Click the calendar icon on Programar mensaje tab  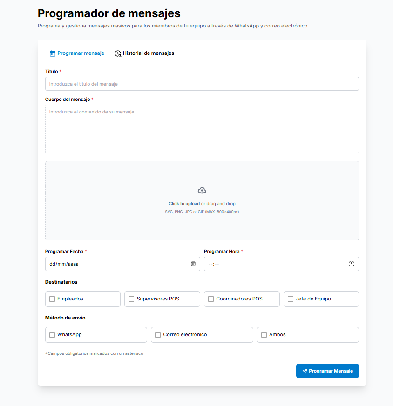click(51, 53)
